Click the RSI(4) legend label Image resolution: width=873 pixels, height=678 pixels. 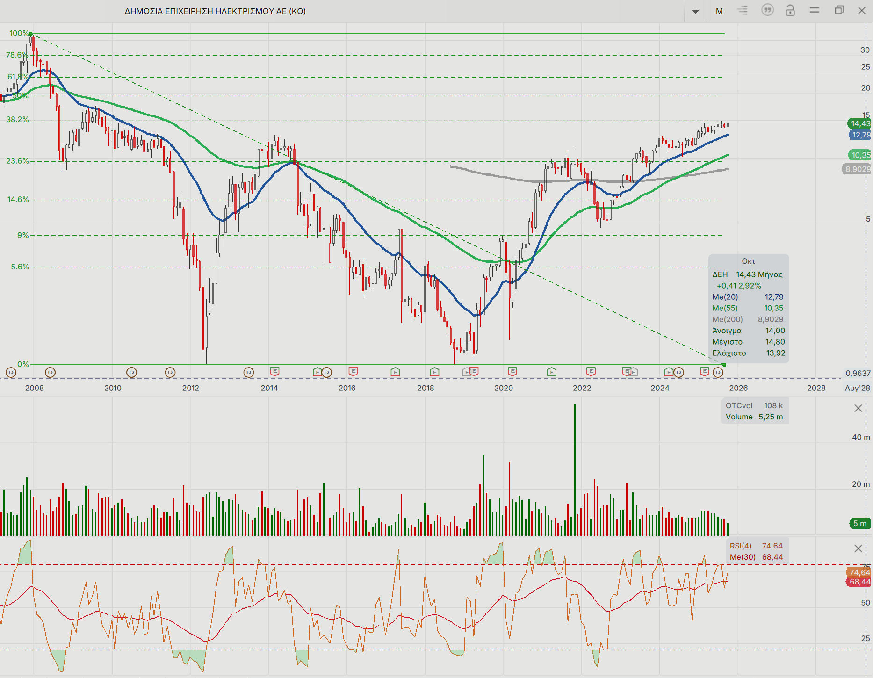(x=741, y=546)
